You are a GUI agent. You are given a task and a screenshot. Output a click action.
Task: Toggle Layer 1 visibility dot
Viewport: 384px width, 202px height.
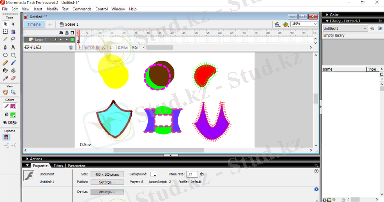tap(61, 40)
